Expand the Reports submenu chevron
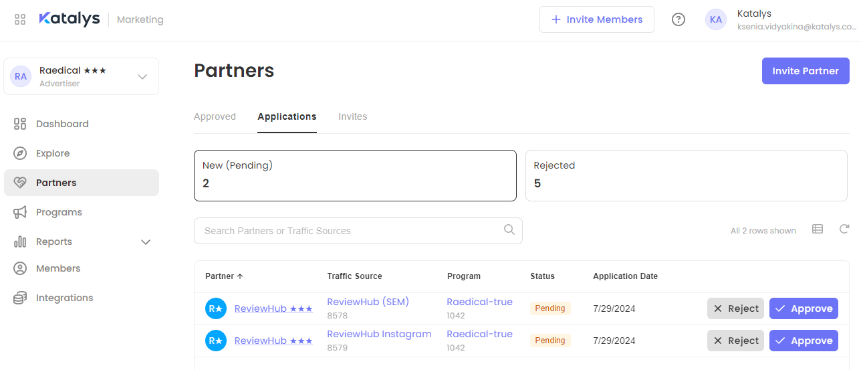Image resolution: width=861 pixels, height=370 pixels. [146, 242]
